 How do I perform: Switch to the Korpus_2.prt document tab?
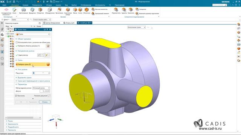click(69, 23)
